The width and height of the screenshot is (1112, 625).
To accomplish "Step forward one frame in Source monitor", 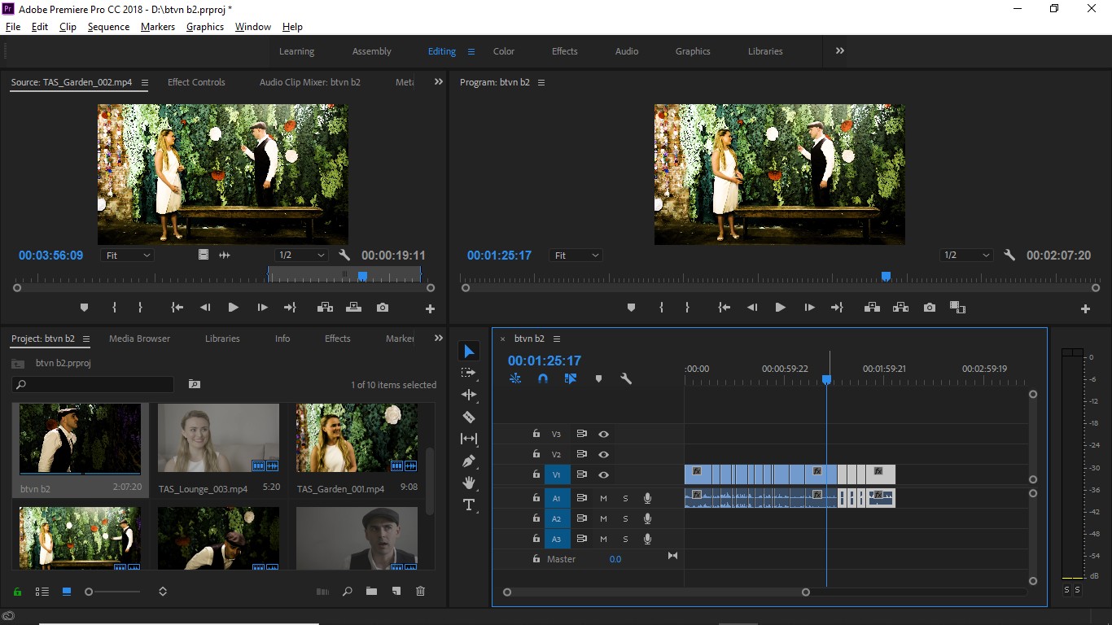I will click(x=262, y=308).
